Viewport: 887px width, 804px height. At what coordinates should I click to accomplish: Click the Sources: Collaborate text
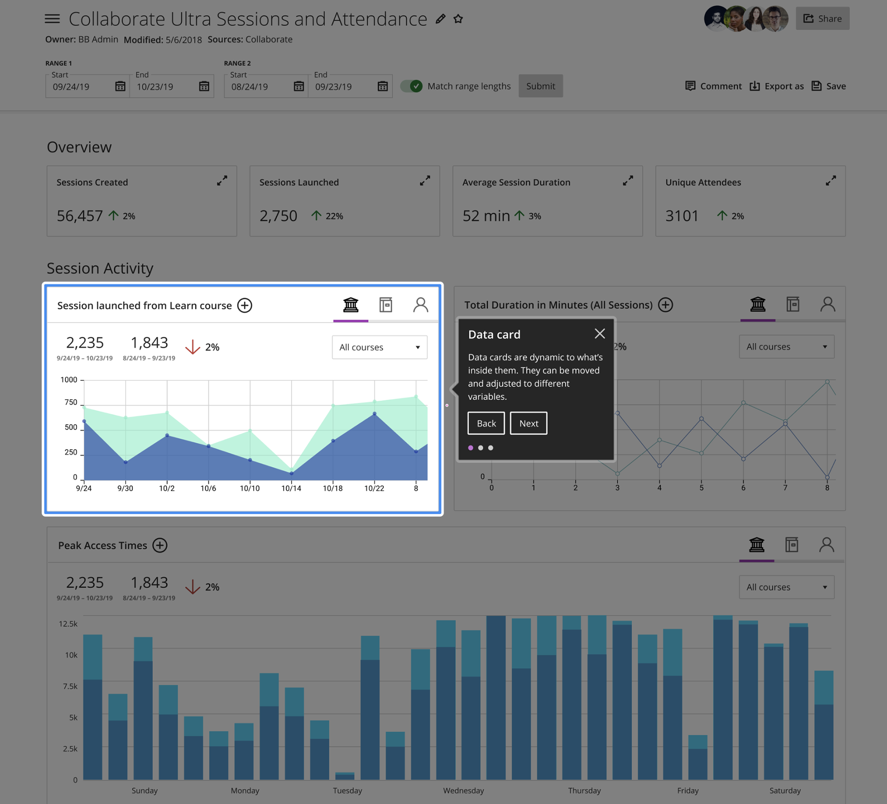[x=250, y=39]
